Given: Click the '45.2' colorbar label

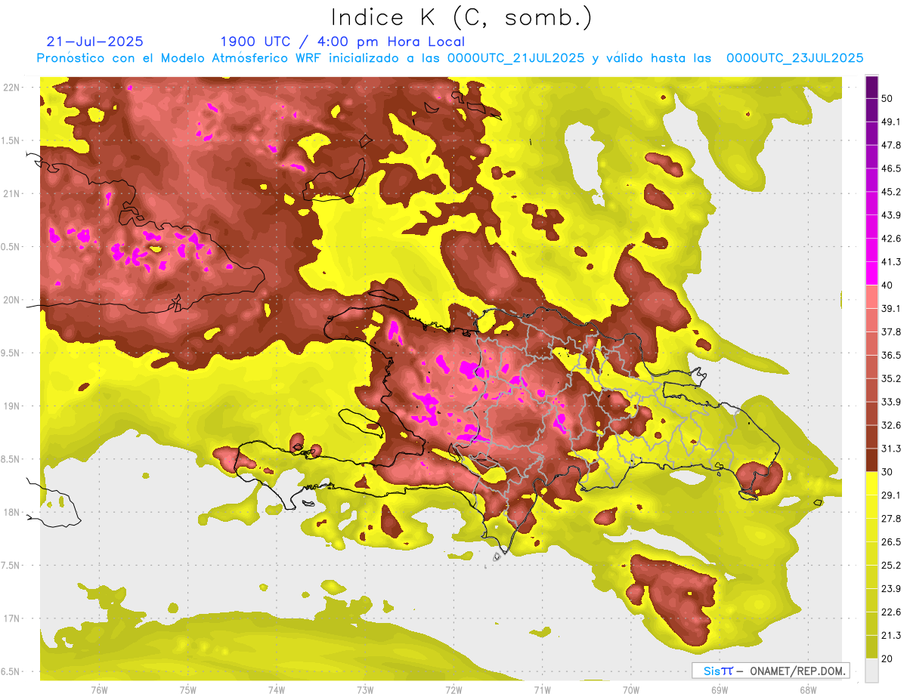Looking at the screenshot, I should click(x=891, y=192).
